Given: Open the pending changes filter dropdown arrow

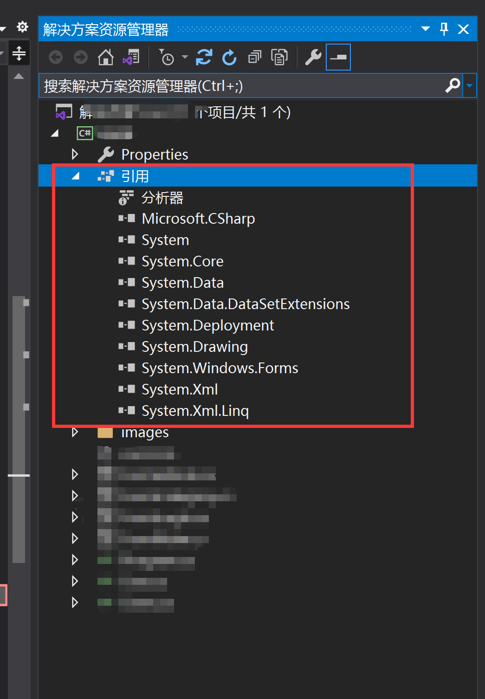Looking at the screenshot, I should tap(185, 58).
